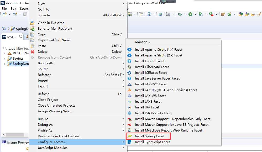The width and height of the screenshot is (262, 152).
Task: Click the Hibernate facet icon
Action: 129,67
